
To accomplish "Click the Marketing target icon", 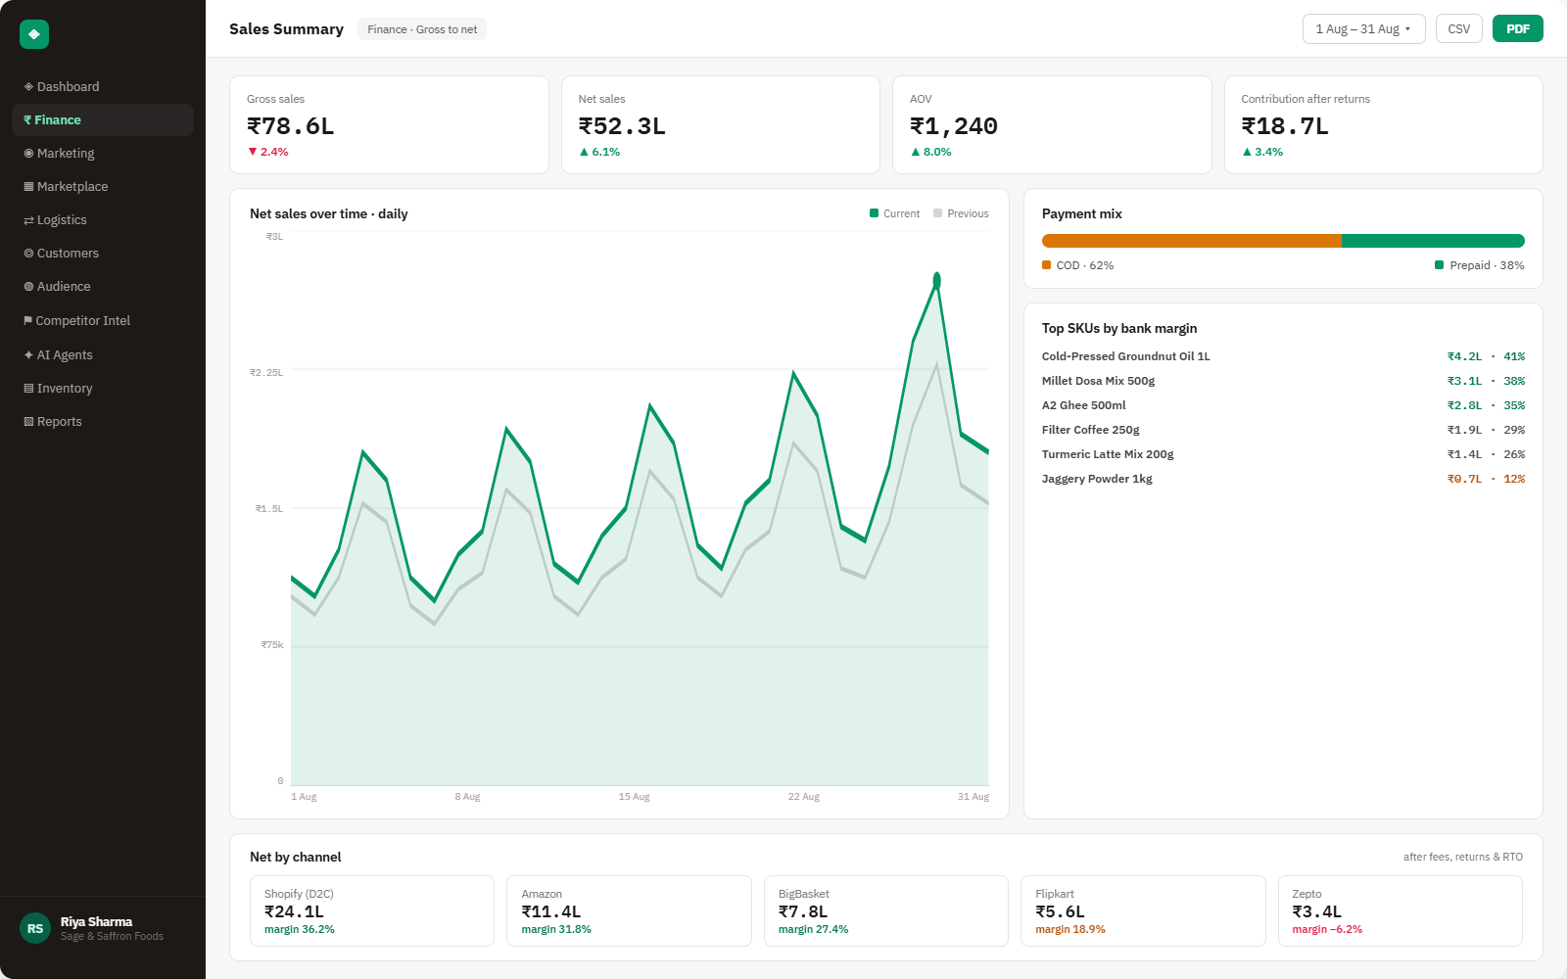I will (28, 154).
